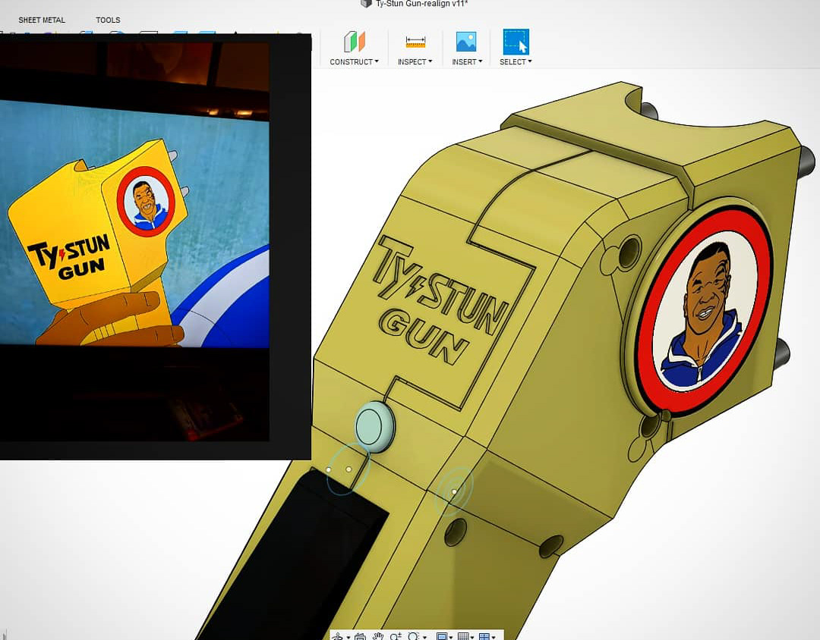Click the Construct offset plane icon
This screenshot has height=640, width=820.
pos(354,42)
